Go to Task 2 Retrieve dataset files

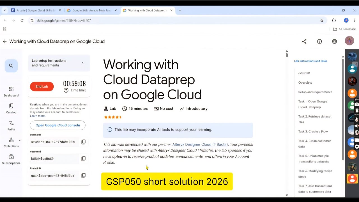[315, 119]
